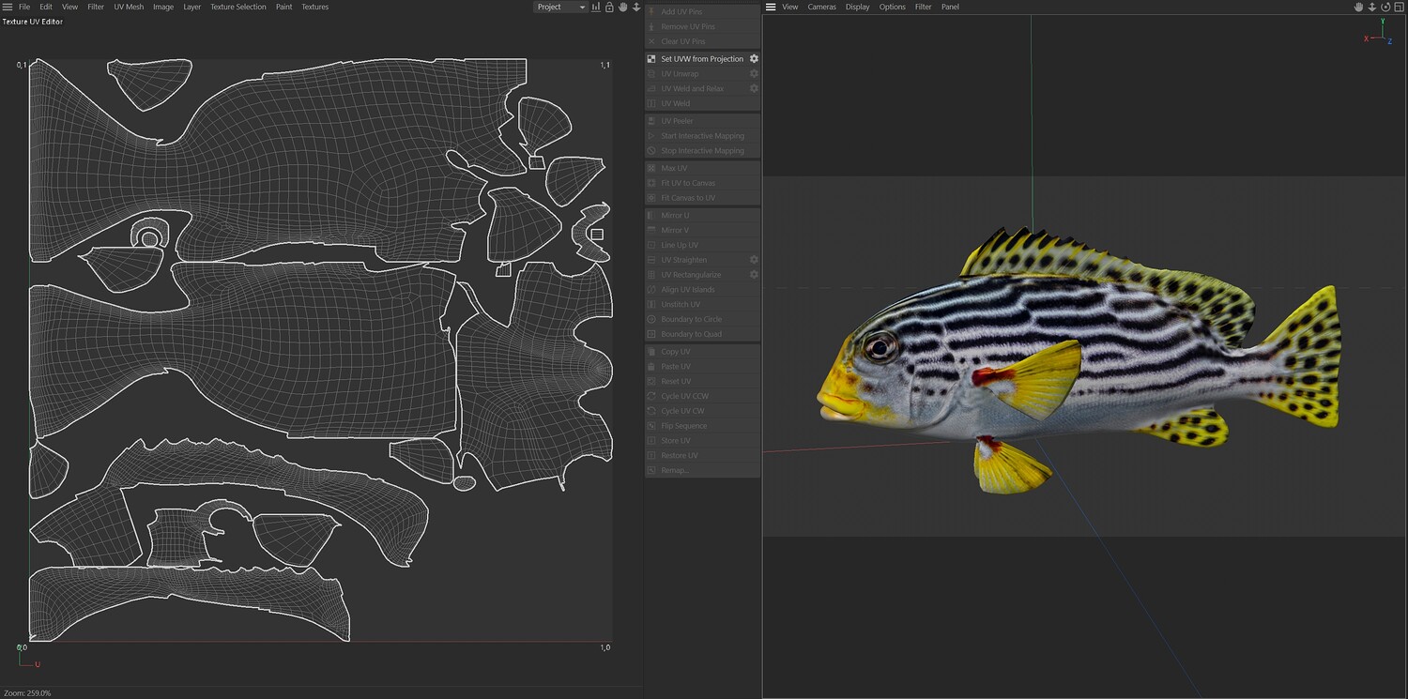
Task: Click UV Weld command
Action: (x=702, y=103)
